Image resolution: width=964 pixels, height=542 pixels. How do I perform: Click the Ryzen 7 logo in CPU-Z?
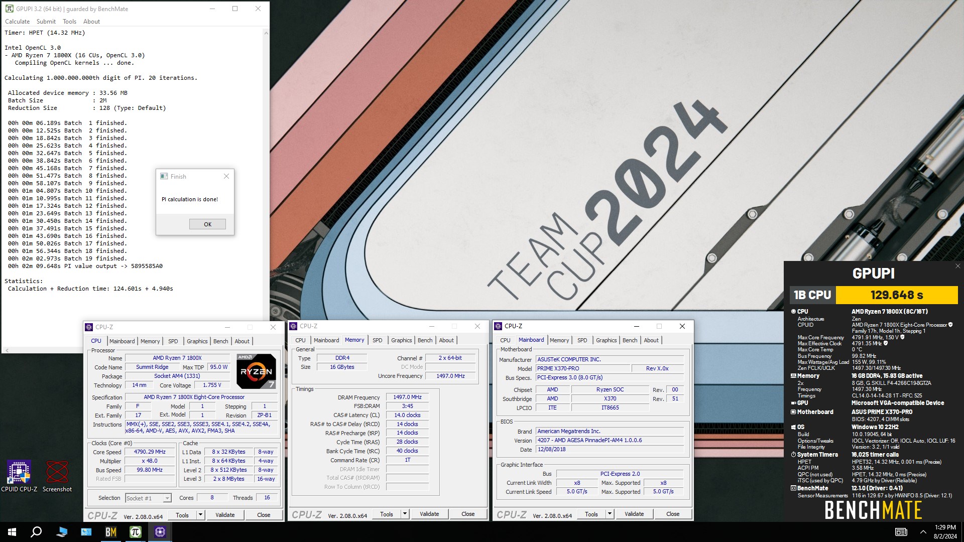pos(256,371)
